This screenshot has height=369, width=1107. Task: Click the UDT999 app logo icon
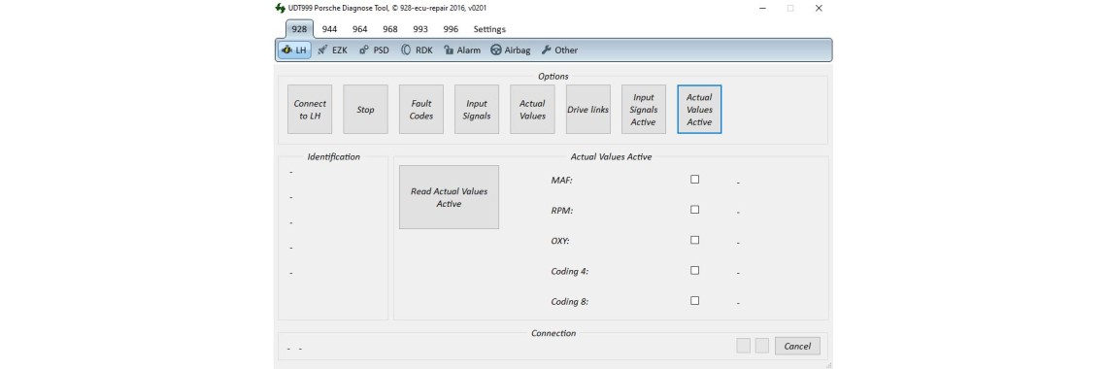point(280,9)
